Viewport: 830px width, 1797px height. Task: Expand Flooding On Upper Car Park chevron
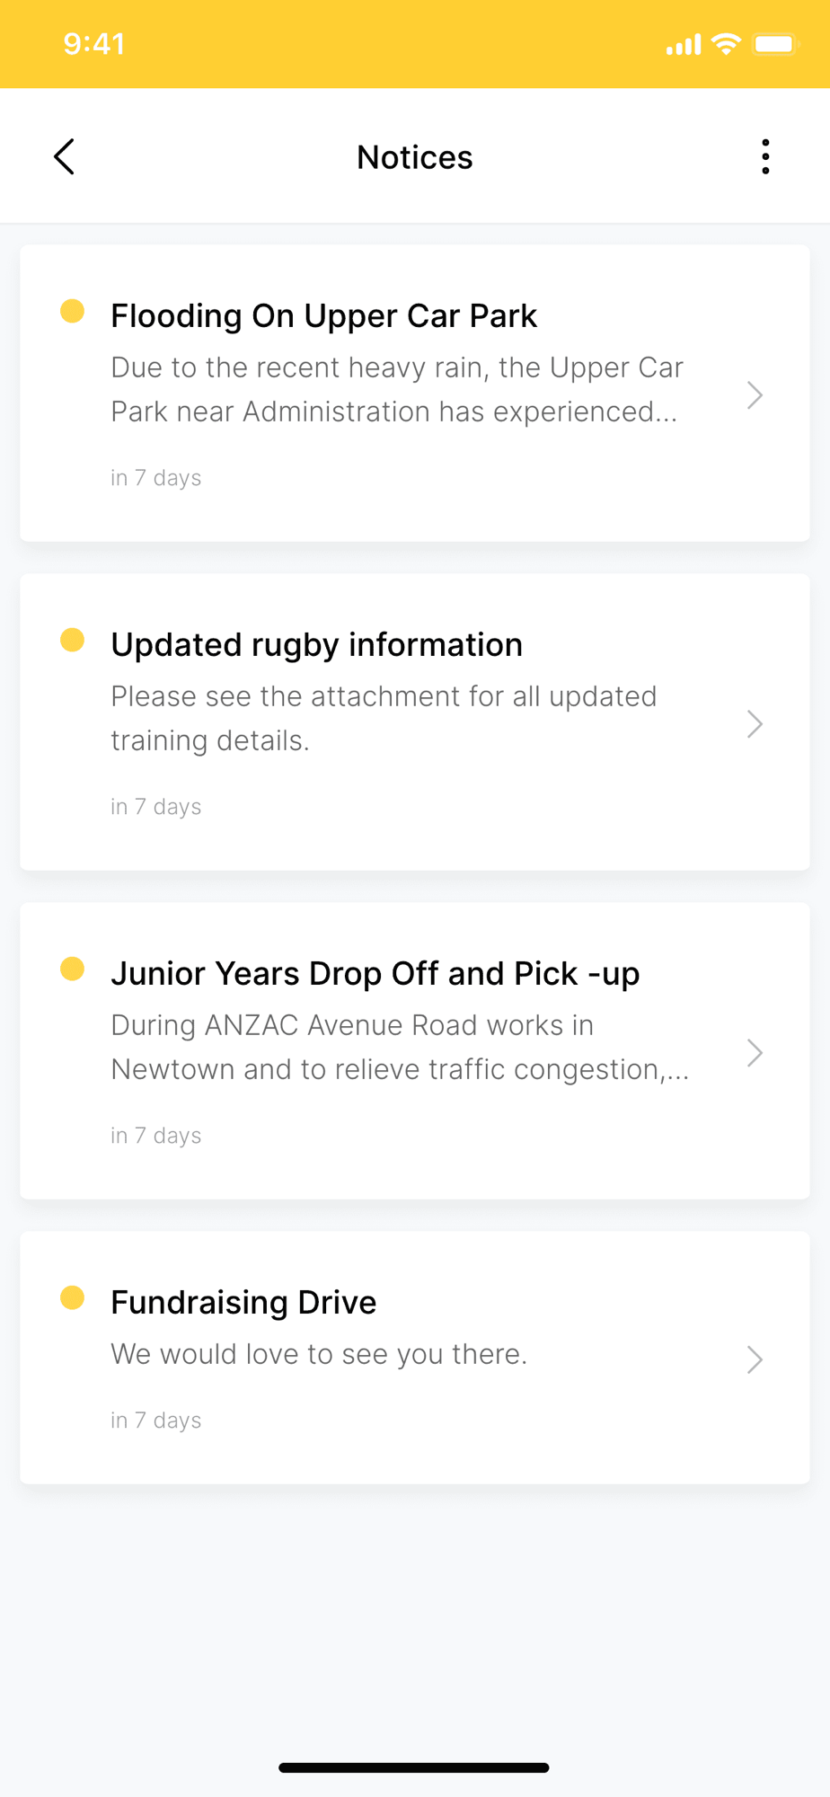pyautogui.click(x=755, y=395)
